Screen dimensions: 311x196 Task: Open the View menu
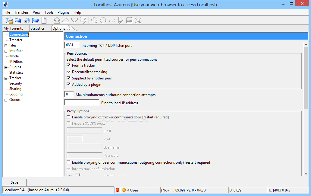36,12
